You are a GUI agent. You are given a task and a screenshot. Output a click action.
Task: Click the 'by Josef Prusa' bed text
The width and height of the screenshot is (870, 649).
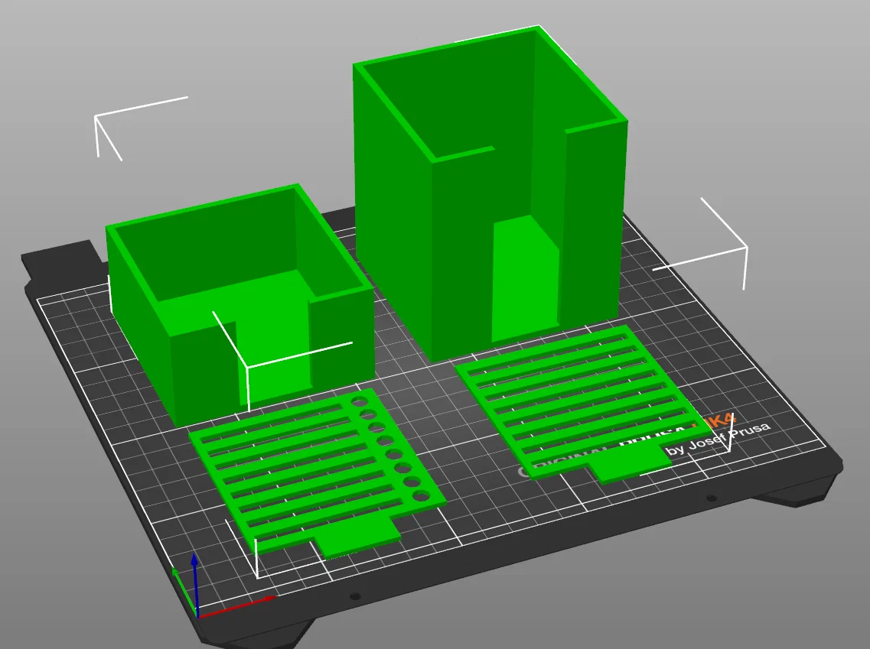tap(718, 438)
